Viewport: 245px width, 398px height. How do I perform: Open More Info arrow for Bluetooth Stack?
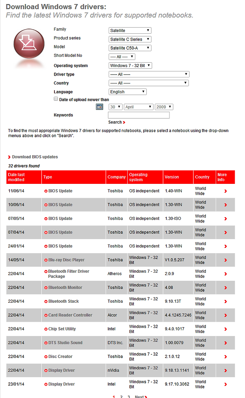click(226, 302)
